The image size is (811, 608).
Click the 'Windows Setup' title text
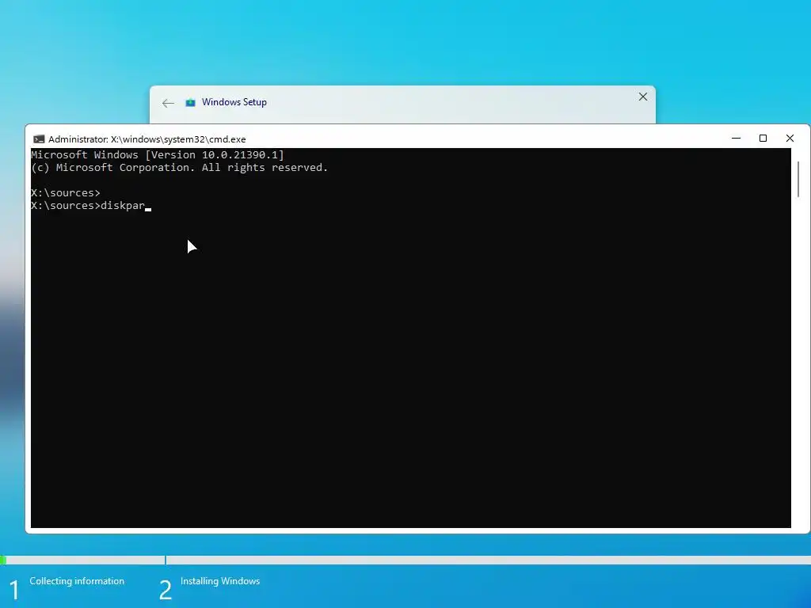[234, 102]
